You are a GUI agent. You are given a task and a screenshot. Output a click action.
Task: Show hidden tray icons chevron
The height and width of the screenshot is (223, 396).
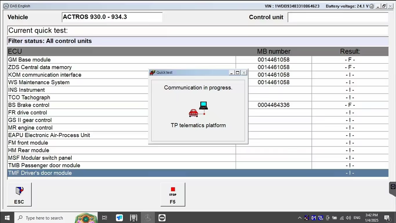299,218
